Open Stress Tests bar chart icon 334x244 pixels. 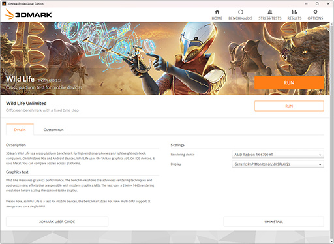270,12
